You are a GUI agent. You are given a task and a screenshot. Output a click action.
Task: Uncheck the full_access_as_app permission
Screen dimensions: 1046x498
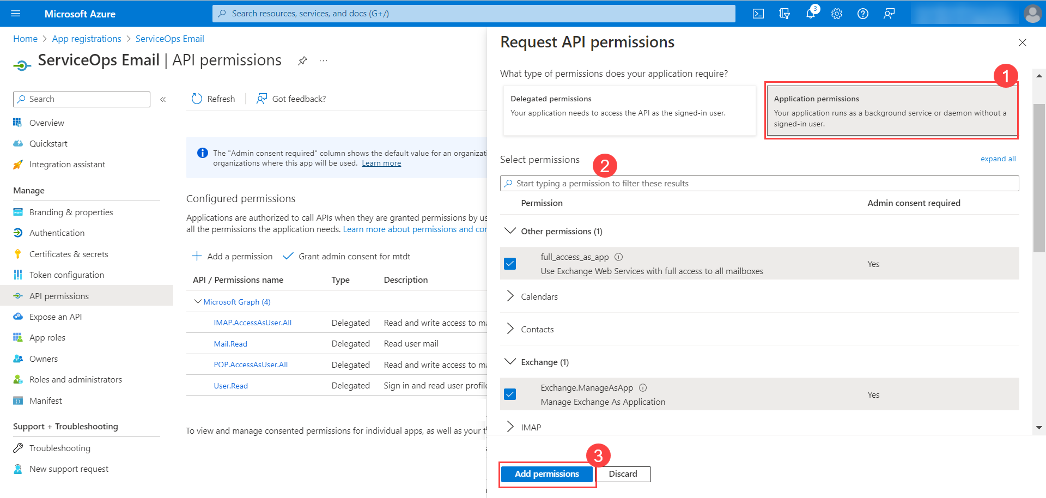(510, 263)
